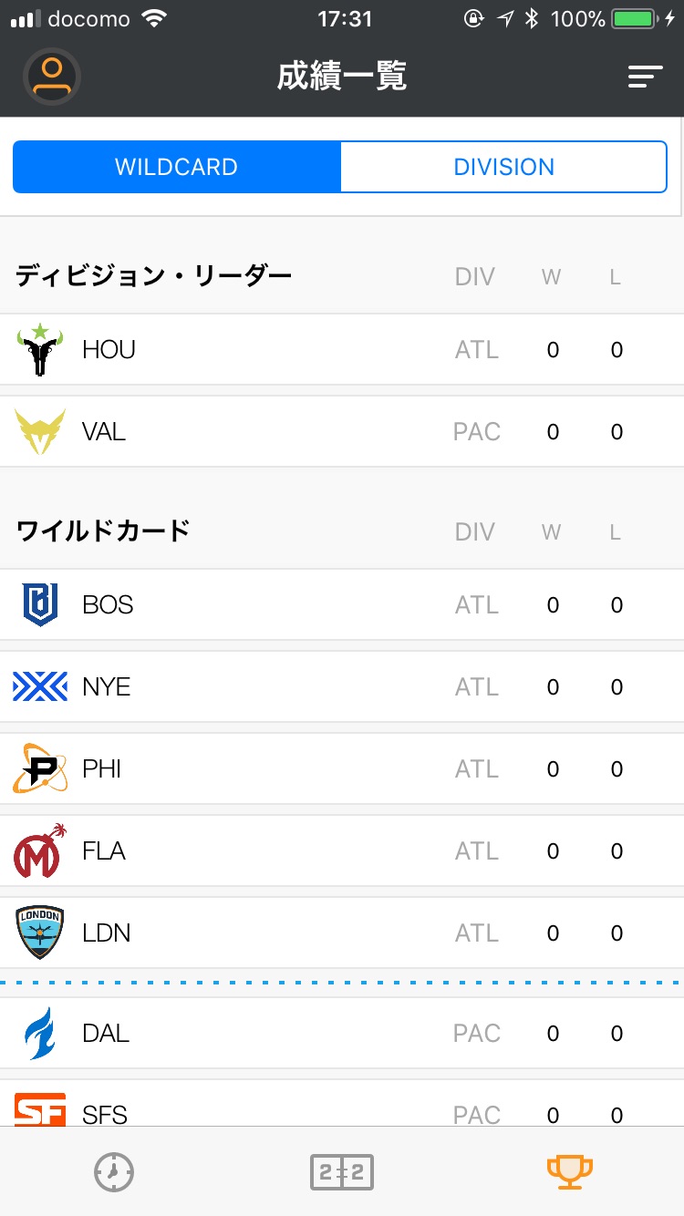The height and width of the screenshot is (1216, 684).
Task: Select the Philadelphia Fusion logo
Action: pos(40,768)
